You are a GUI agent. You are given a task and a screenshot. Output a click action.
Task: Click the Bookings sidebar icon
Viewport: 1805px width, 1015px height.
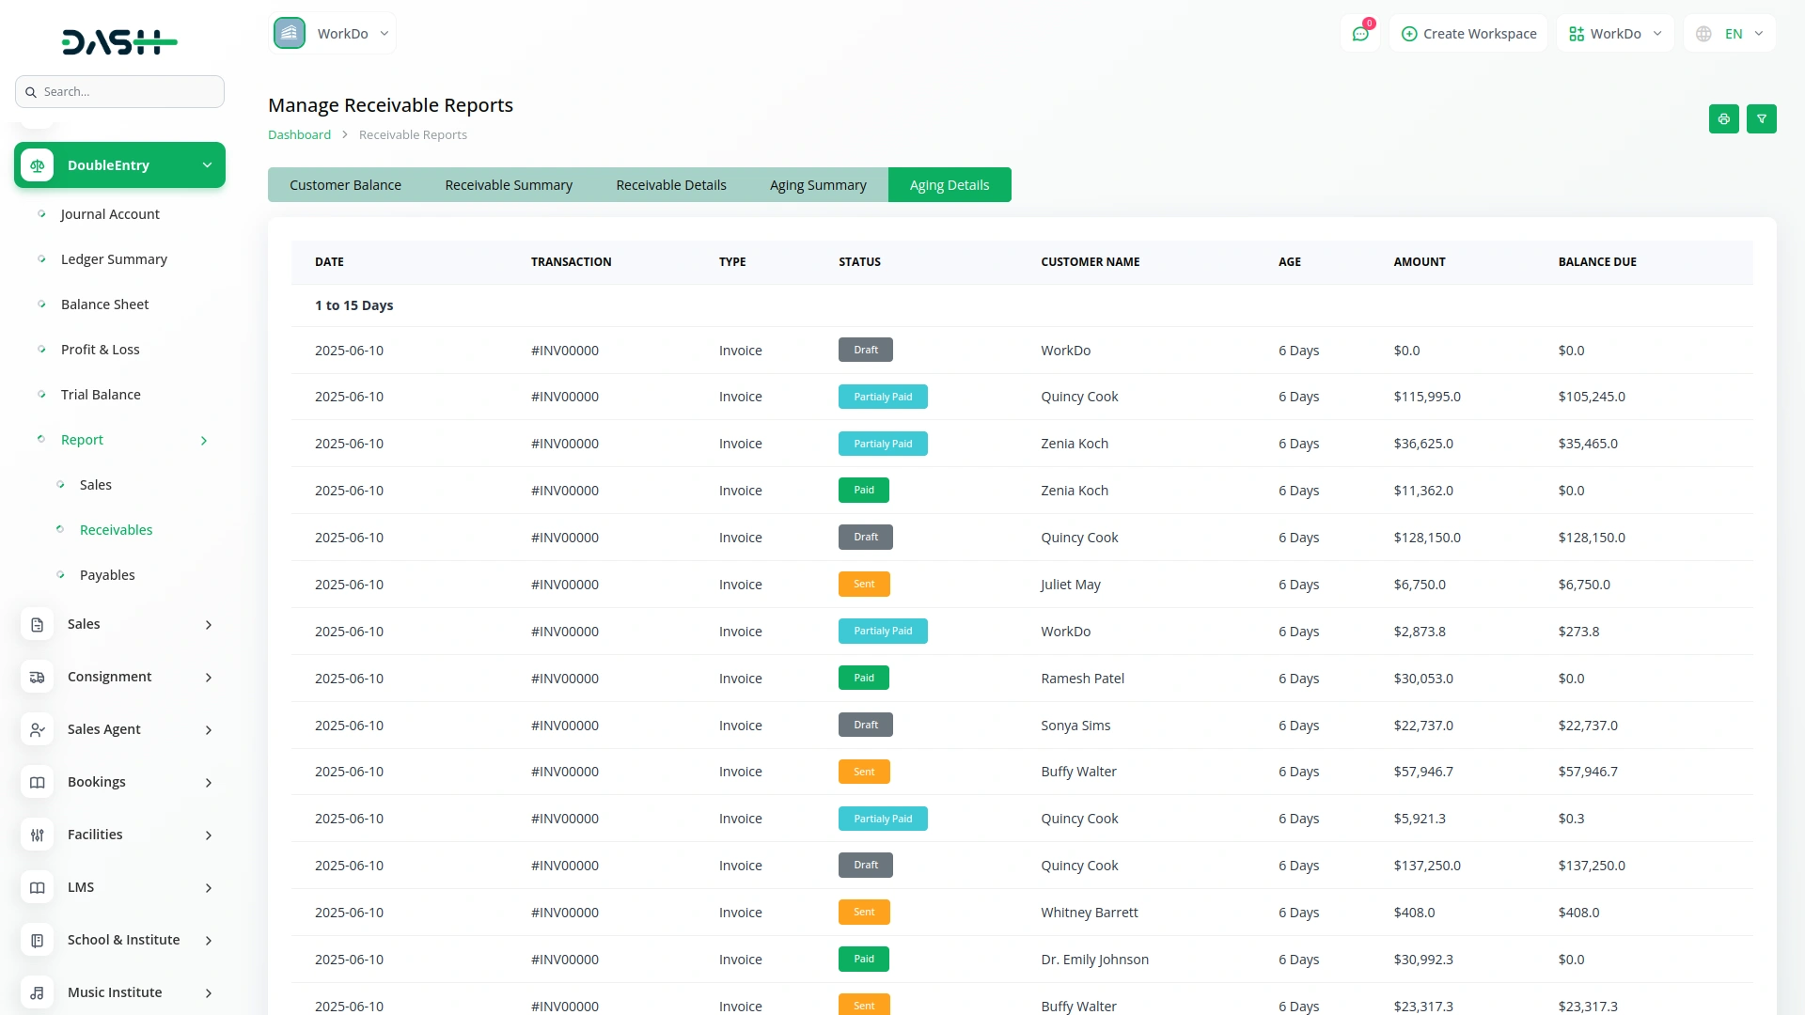click(37, 782)
